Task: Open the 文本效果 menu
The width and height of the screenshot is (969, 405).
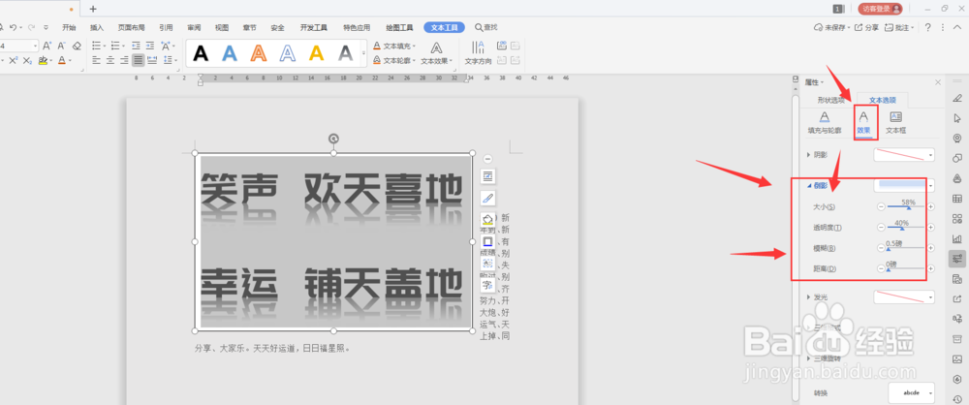Action: click(437, 54)
